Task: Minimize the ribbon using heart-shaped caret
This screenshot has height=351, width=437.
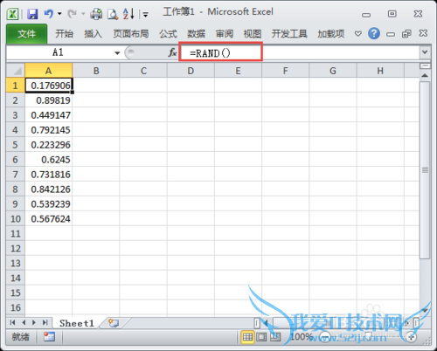Action: click(x=358, y=34)
